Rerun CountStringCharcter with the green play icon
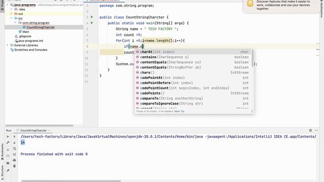 click(8, 136)
